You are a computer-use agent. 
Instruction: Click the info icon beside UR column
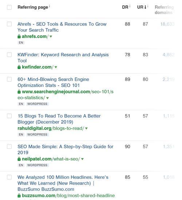(x=148, y=6)
